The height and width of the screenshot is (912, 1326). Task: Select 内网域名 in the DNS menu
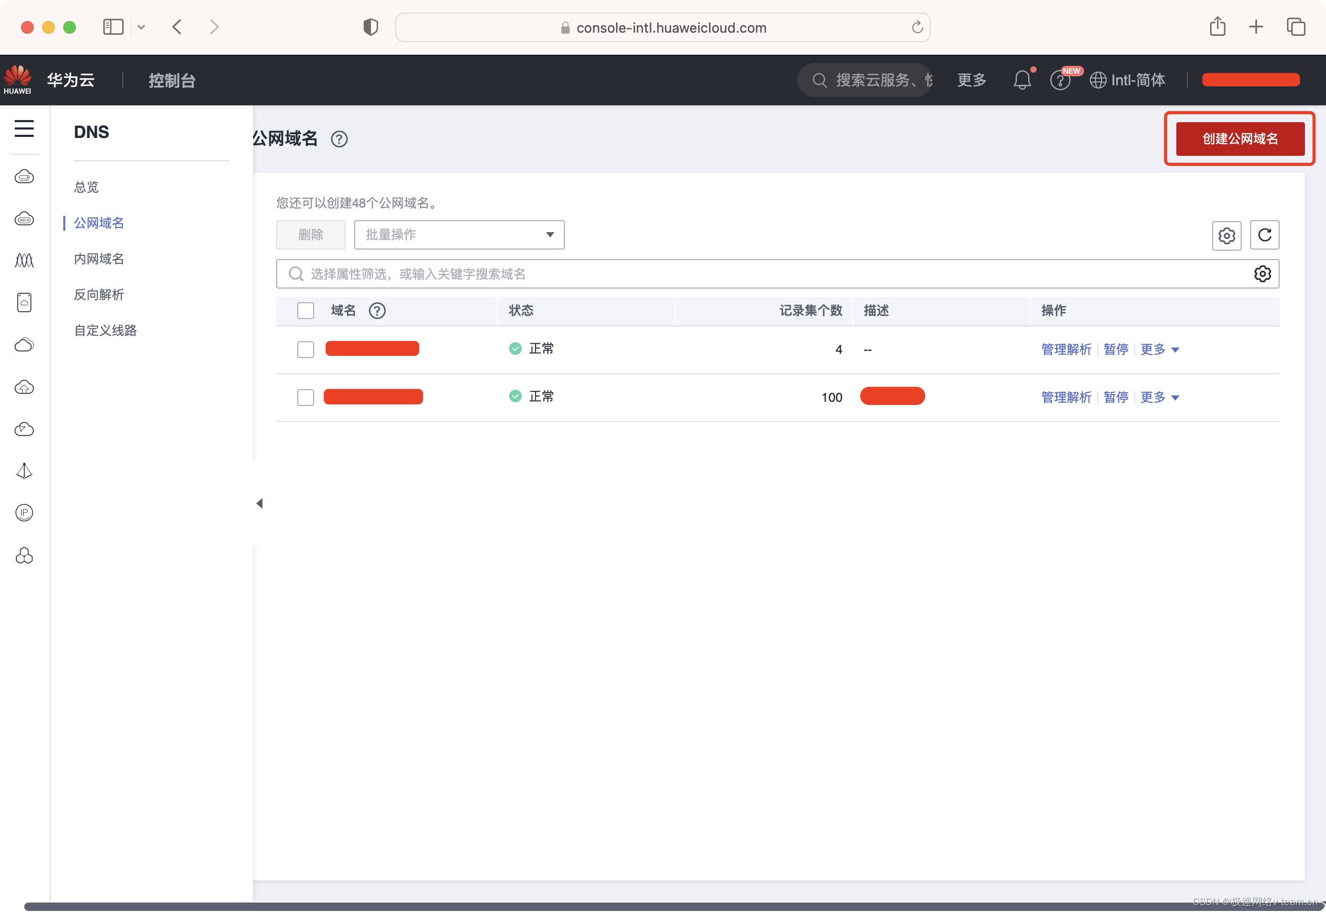(x=99, y=259)
